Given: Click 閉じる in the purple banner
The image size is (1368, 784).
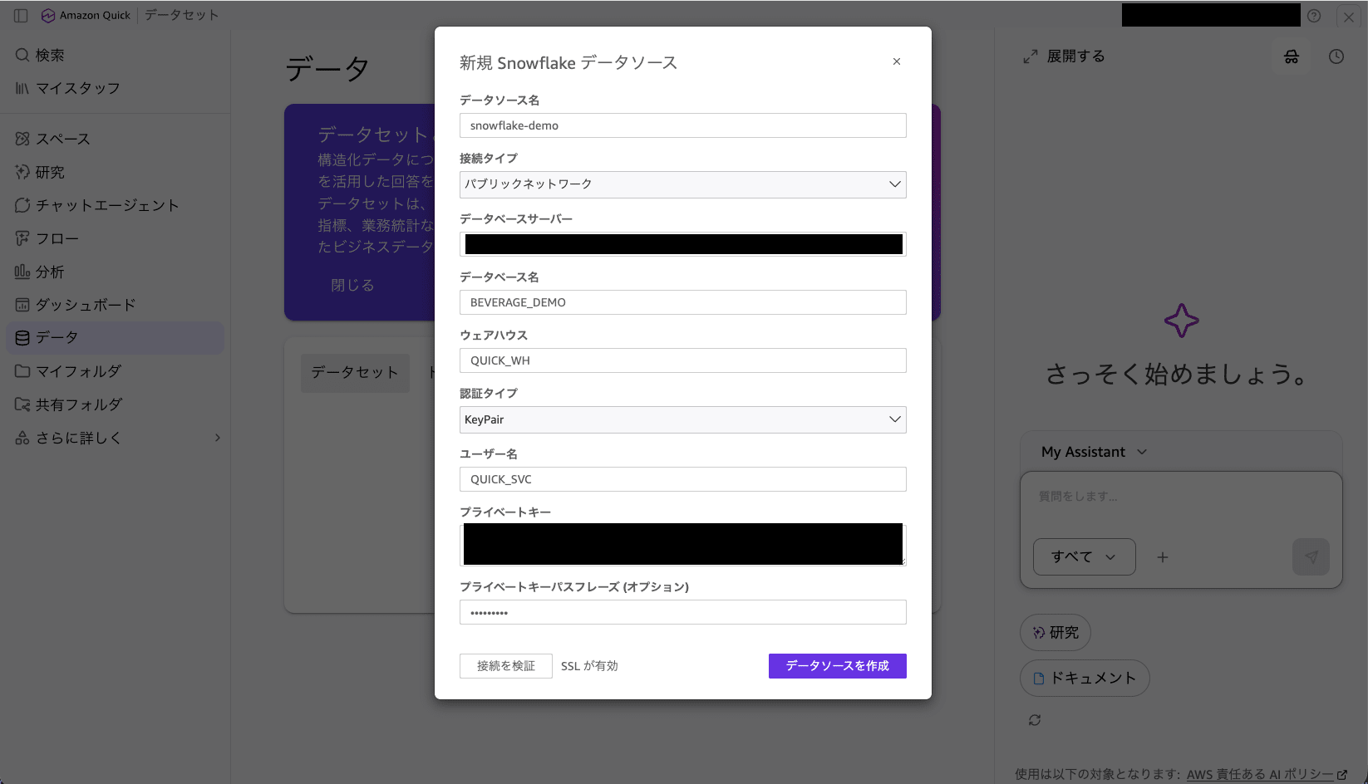Looking at the screenshot, I should click(x=353, y=285).
